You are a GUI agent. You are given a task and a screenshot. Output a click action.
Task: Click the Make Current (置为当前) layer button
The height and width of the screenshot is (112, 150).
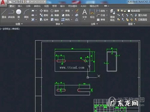pos(141,15)
